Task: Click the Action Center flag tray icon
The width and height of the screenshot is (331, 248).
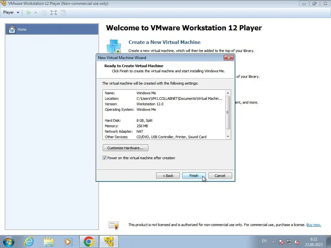Action: click(x=281, y=242)
